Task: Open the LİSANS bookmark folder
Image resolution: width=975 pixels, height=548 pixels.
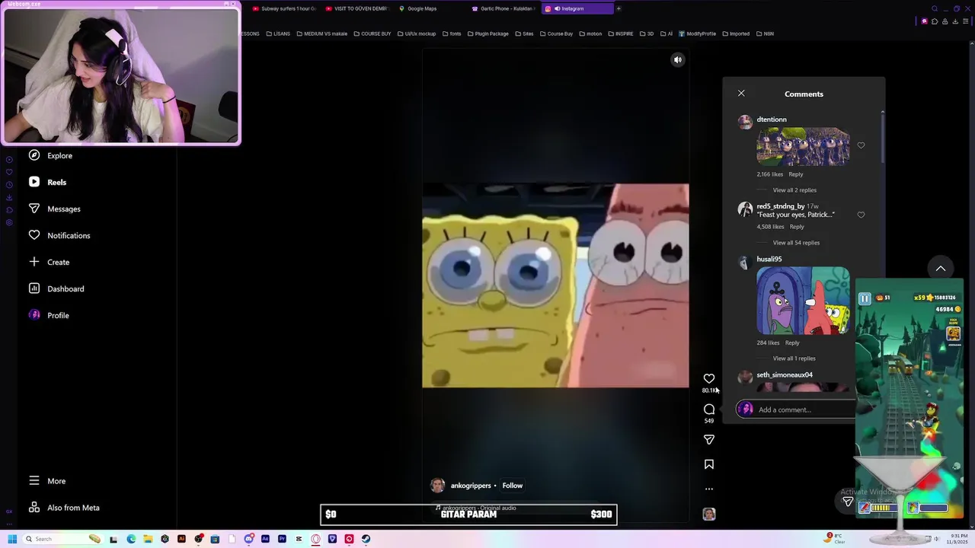Action: (278, 33)
